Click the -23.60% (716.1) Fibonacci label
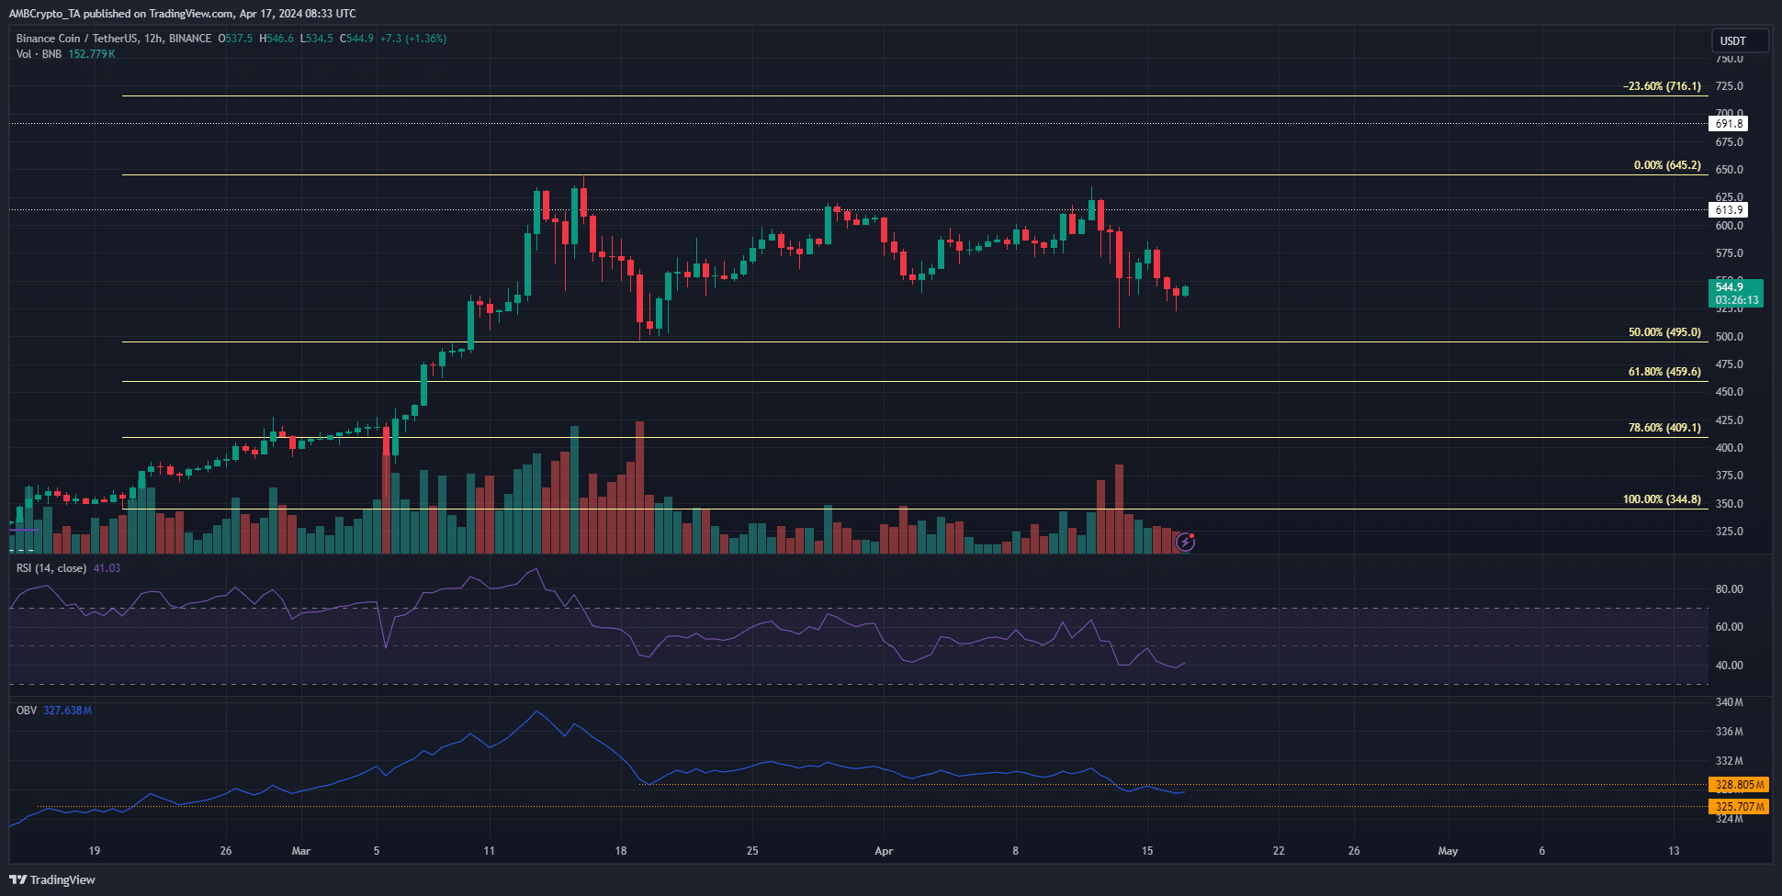Viewport: 1782px width, 896px height. tap(1662, 86)
